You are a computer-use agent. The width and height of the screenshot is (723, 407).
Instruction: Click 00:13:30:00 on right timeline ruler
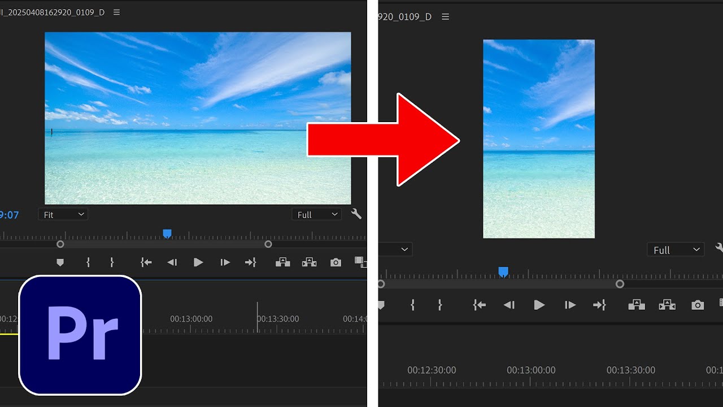[x=631, y=370]
